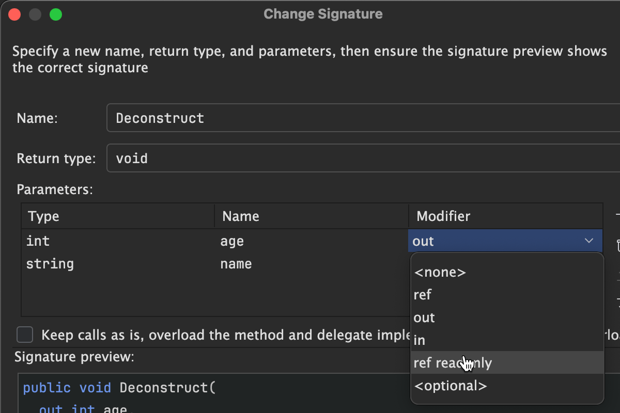
Task: Choose the in modifier option
Action: tap(420, 340)
